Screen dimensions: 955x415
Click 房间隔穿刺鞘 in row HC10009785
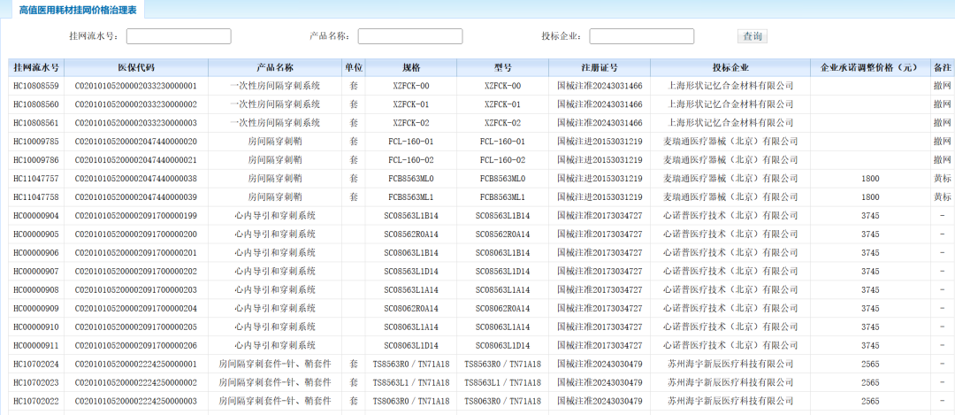click(275, 142)
